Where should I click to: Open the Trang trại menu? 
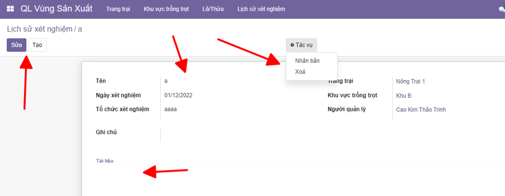coord(118,9)
